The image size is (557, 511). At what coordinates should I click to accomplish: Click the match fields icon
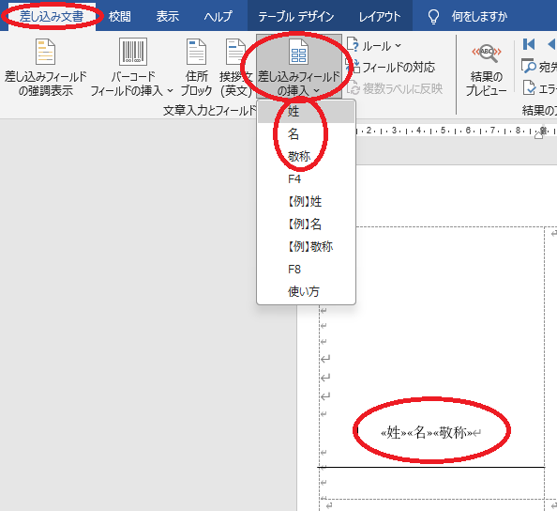tap(353, 67)
